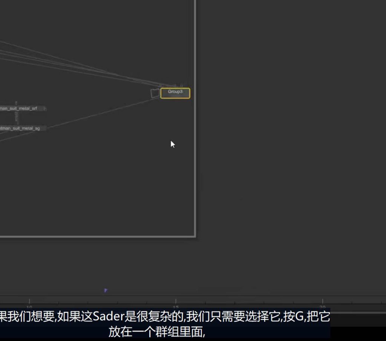Click the node graph's right border edge
This screenshot has width=386, height=341.
(195, 151)
